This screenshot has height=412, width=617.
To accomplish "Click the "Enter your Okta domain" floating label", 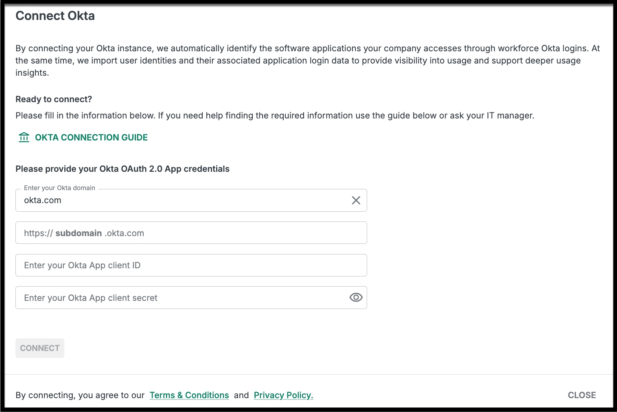I will click(x=59, y=188).
